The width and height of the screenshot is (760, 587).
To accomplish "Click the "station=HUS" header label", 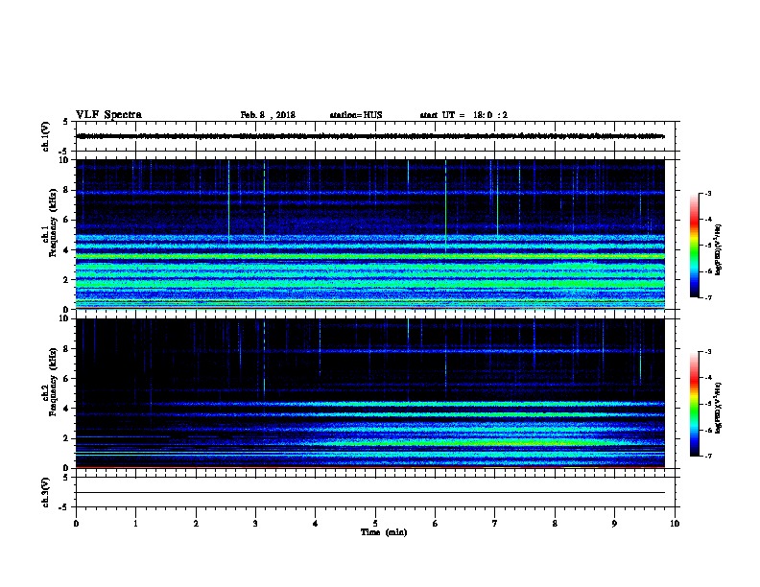I will [x=356, y=115].
